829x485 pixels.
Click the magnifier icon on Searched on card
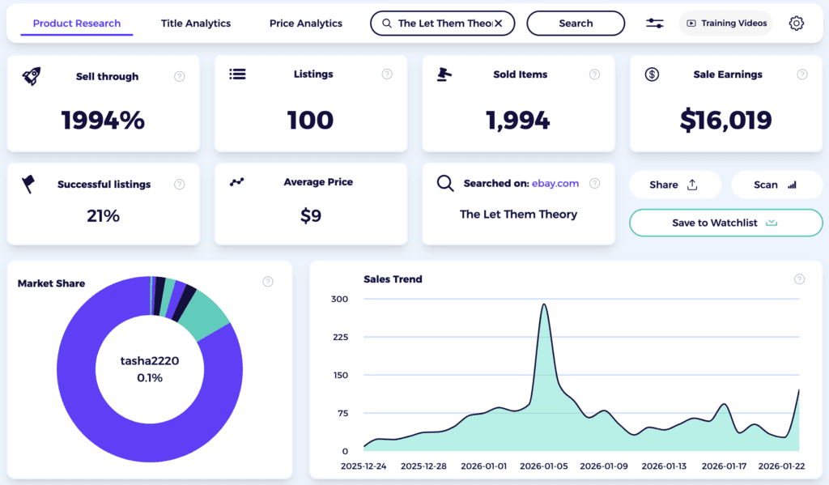(x=445, y=183)
